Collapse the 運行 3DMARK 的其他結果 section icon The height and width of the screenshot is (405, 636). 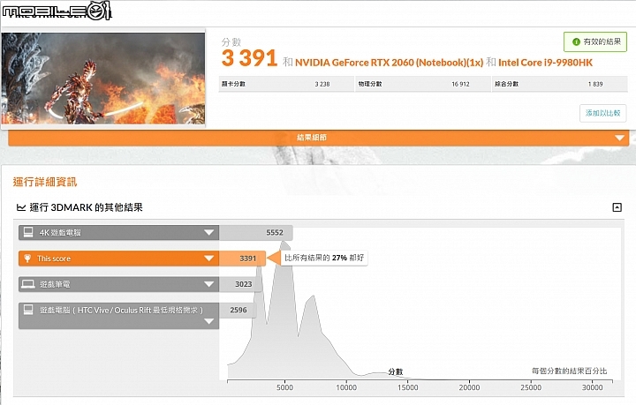(617, 207)
